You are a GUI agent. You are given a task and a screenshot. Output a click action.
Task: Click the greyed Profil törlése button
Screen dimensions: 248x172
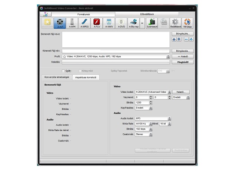(x=181, y=150)
